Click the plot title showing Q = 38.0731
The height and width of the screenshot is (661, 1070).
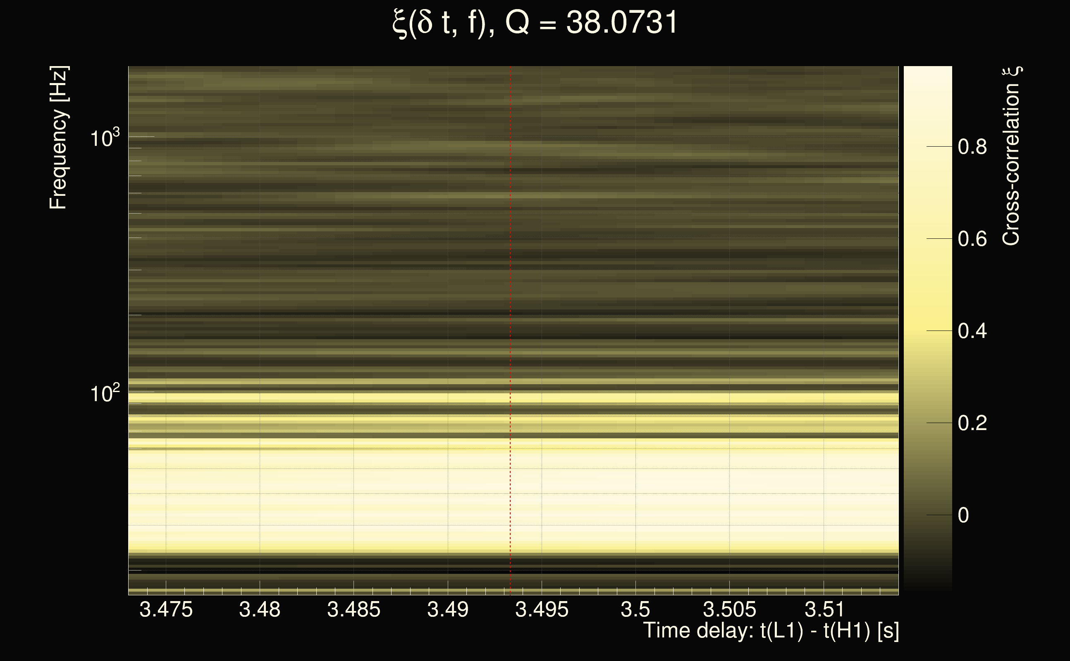click(535, 23)
